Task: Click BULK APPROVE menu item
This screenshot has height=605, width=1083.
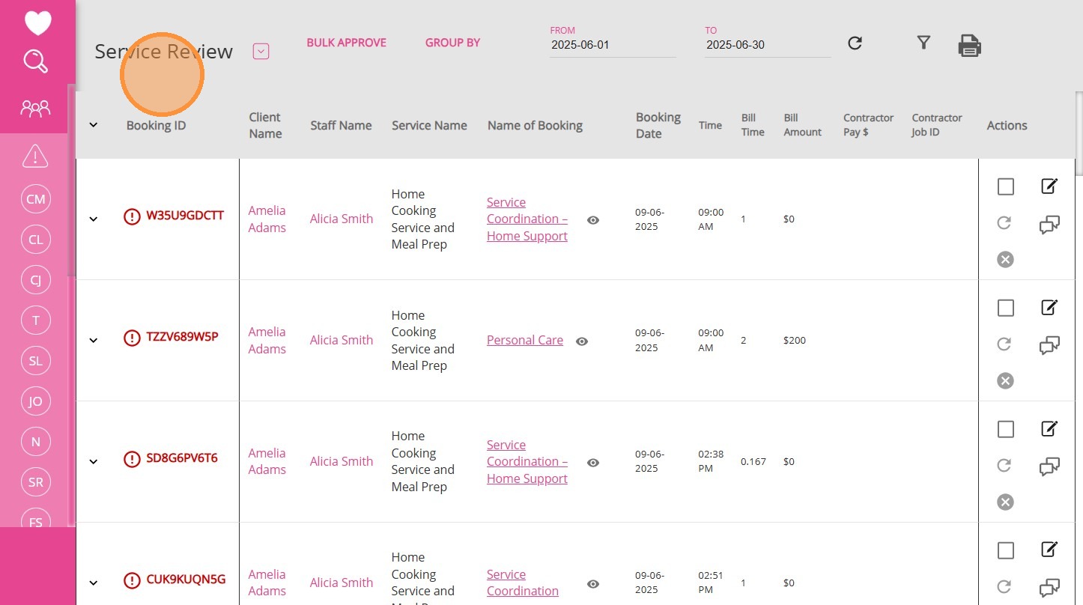Action: coord(346,43)
